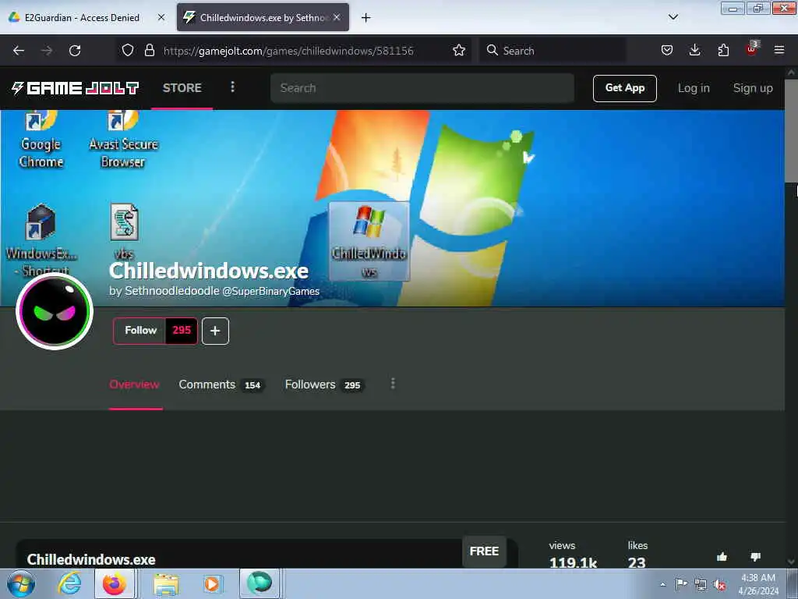Viewport: 798px width, 599px height.
Task: View site security padlock info
Action: [149, 50]
